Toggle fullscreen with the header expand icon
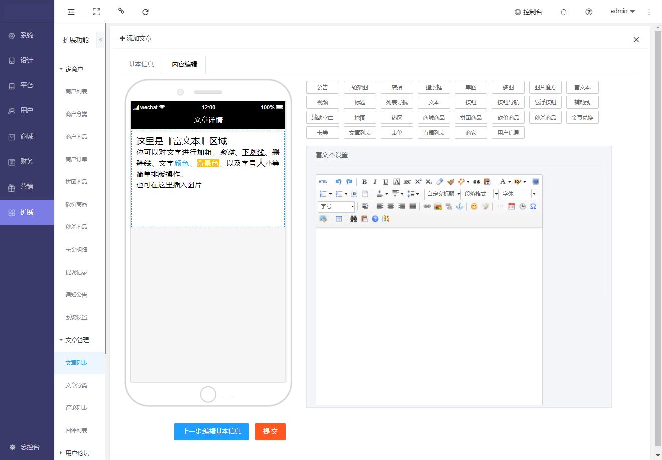 pyautogui.click(x=97, y=12)
